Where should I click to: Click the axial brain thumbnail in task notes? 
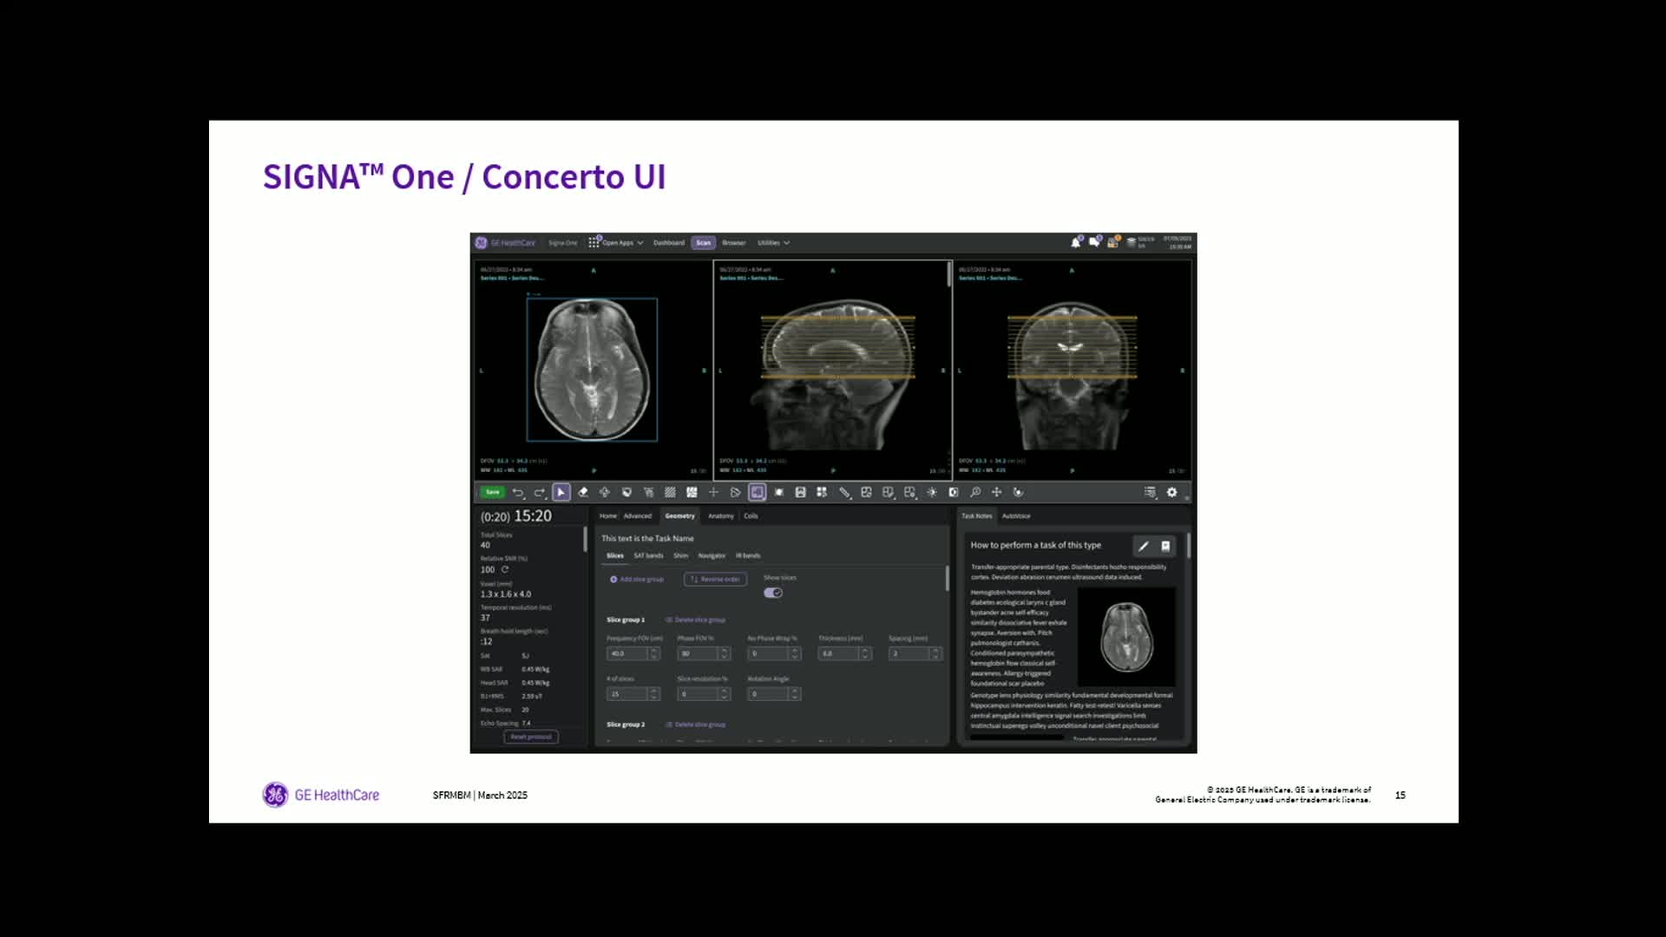(x=1126, y=638)
